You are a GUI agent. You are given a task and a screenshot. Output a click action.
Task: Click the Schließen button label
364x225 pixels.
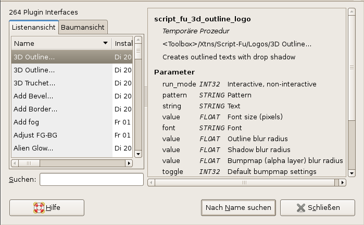[323, 208]
